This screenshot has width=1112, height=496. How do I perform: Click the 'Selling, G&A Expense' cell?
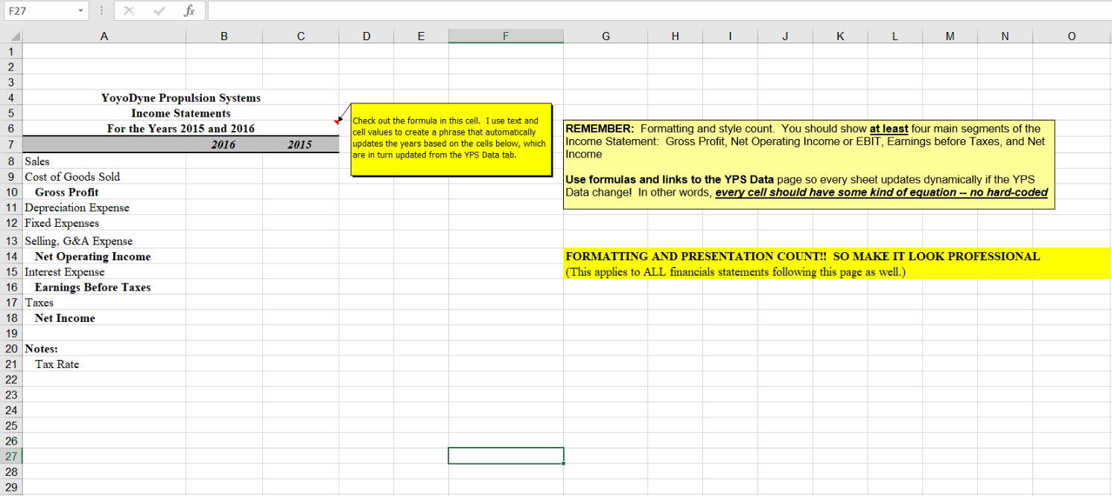(104, 240)
